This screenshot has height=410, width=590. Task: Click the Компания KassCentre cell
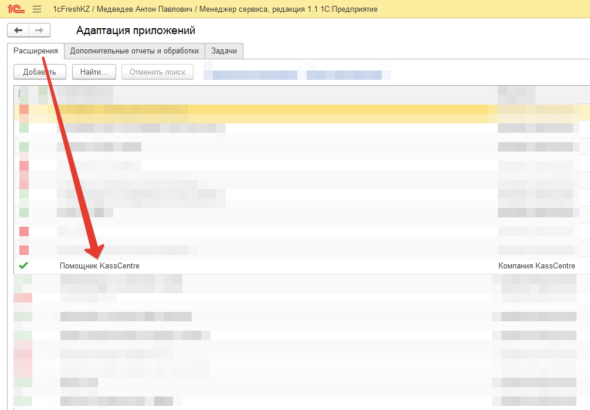click(536, 266)
